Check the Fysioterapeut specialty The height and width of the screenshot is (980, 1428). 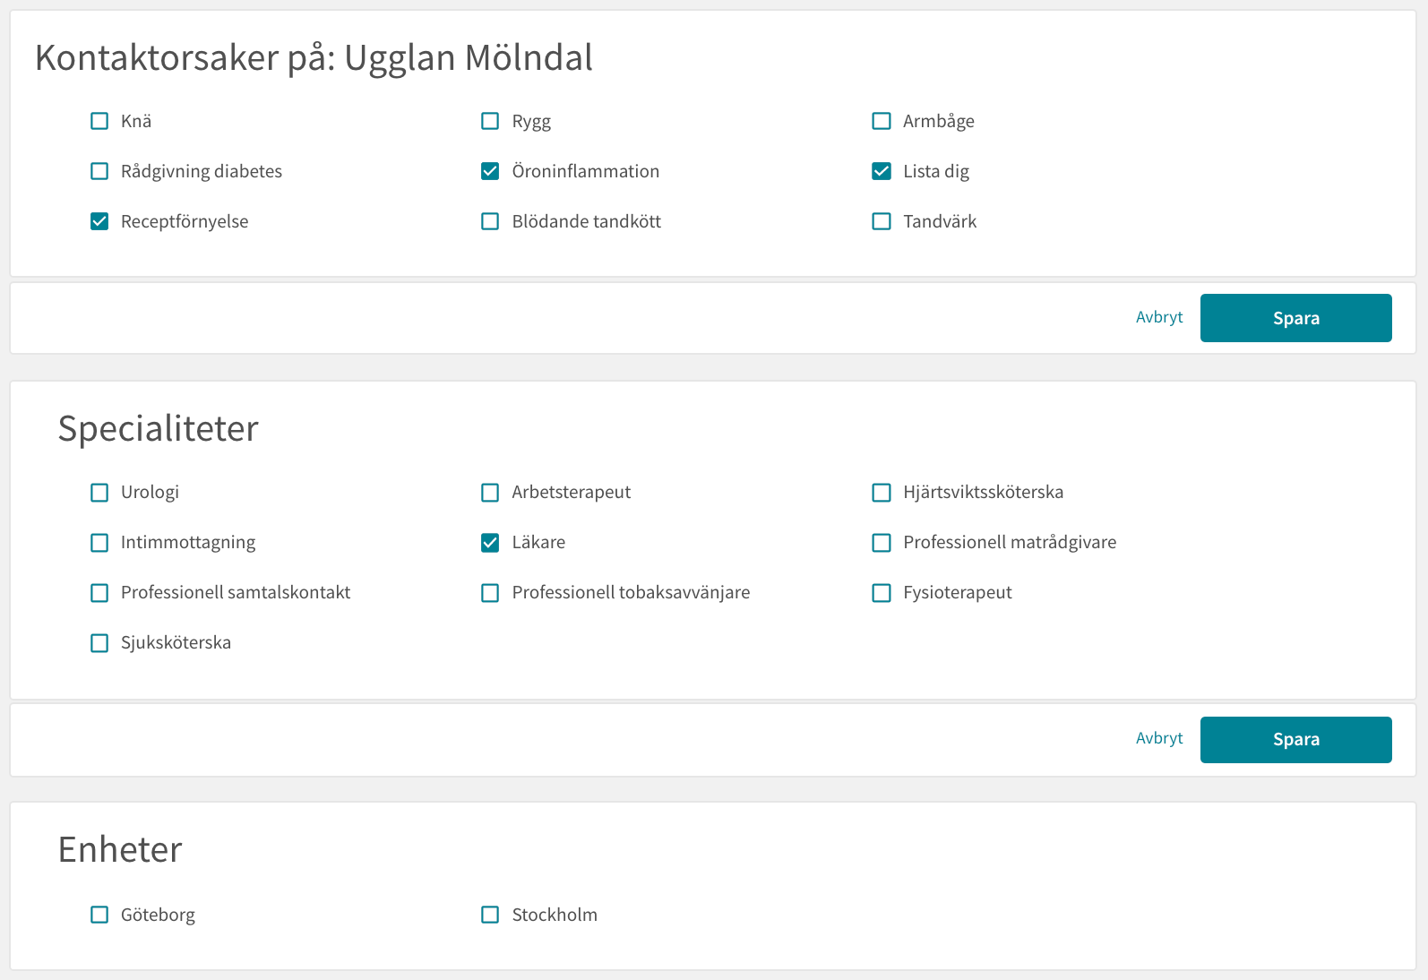point(882,592)
